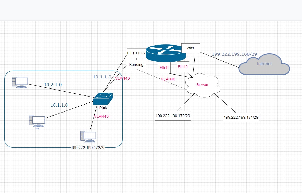302x193 pixels.
Task: Click the Dlink text label
Action: (x=103, y=108)
